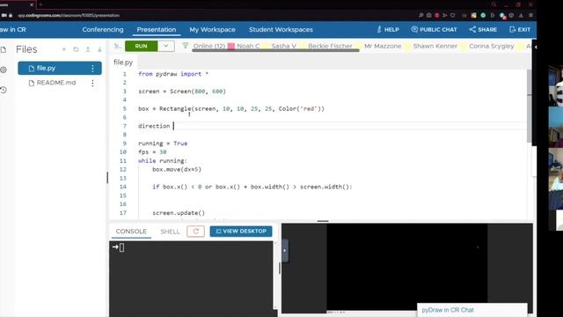Open the three-dot menu for README.md
563x317 pixels.
tap(92, 83)
